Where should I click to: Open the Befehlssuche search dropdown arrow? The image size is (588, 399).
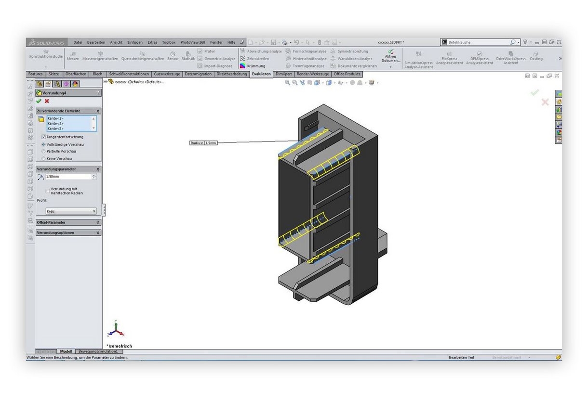[x=518, y=42]
